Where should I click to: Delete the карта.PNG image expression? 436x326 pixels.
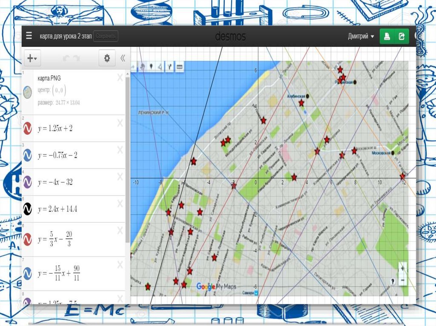coord(120,77)
